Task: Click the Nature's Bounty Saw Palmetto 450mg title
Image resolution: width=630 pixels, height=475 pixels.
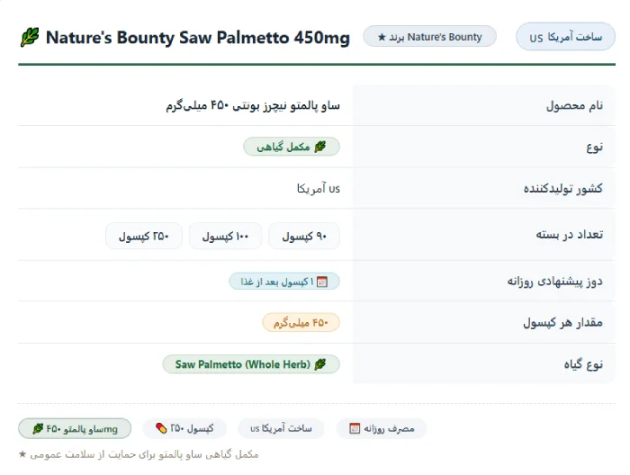Action: (x=198, y=38)
